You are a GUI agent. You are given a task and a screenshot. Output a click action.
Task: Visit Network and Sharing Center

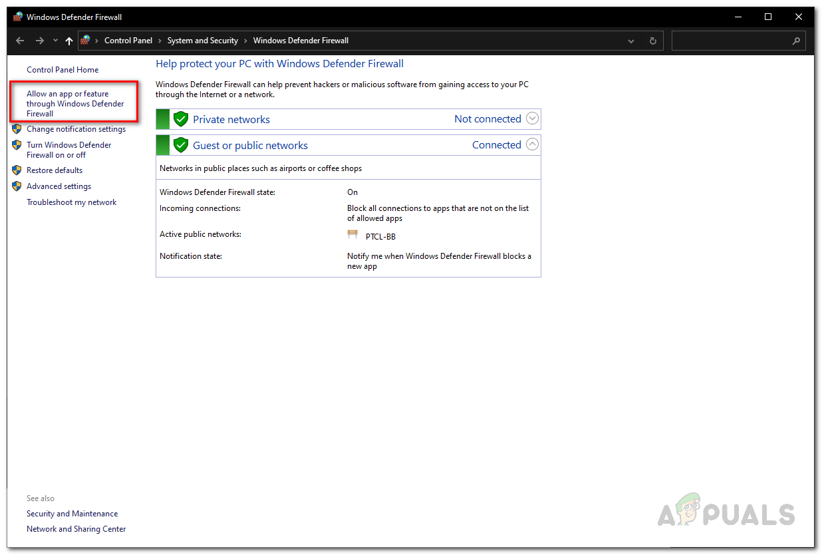click(x=76, y=528)
